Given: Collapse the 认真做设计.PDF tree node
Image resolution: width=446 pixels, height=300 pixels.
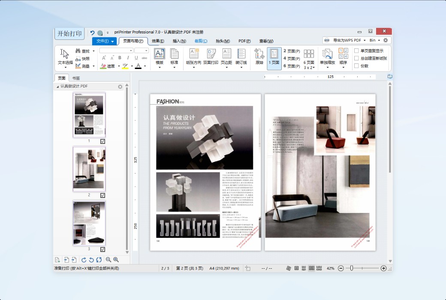Looking at the screenshot, I should tap(58, 87).
